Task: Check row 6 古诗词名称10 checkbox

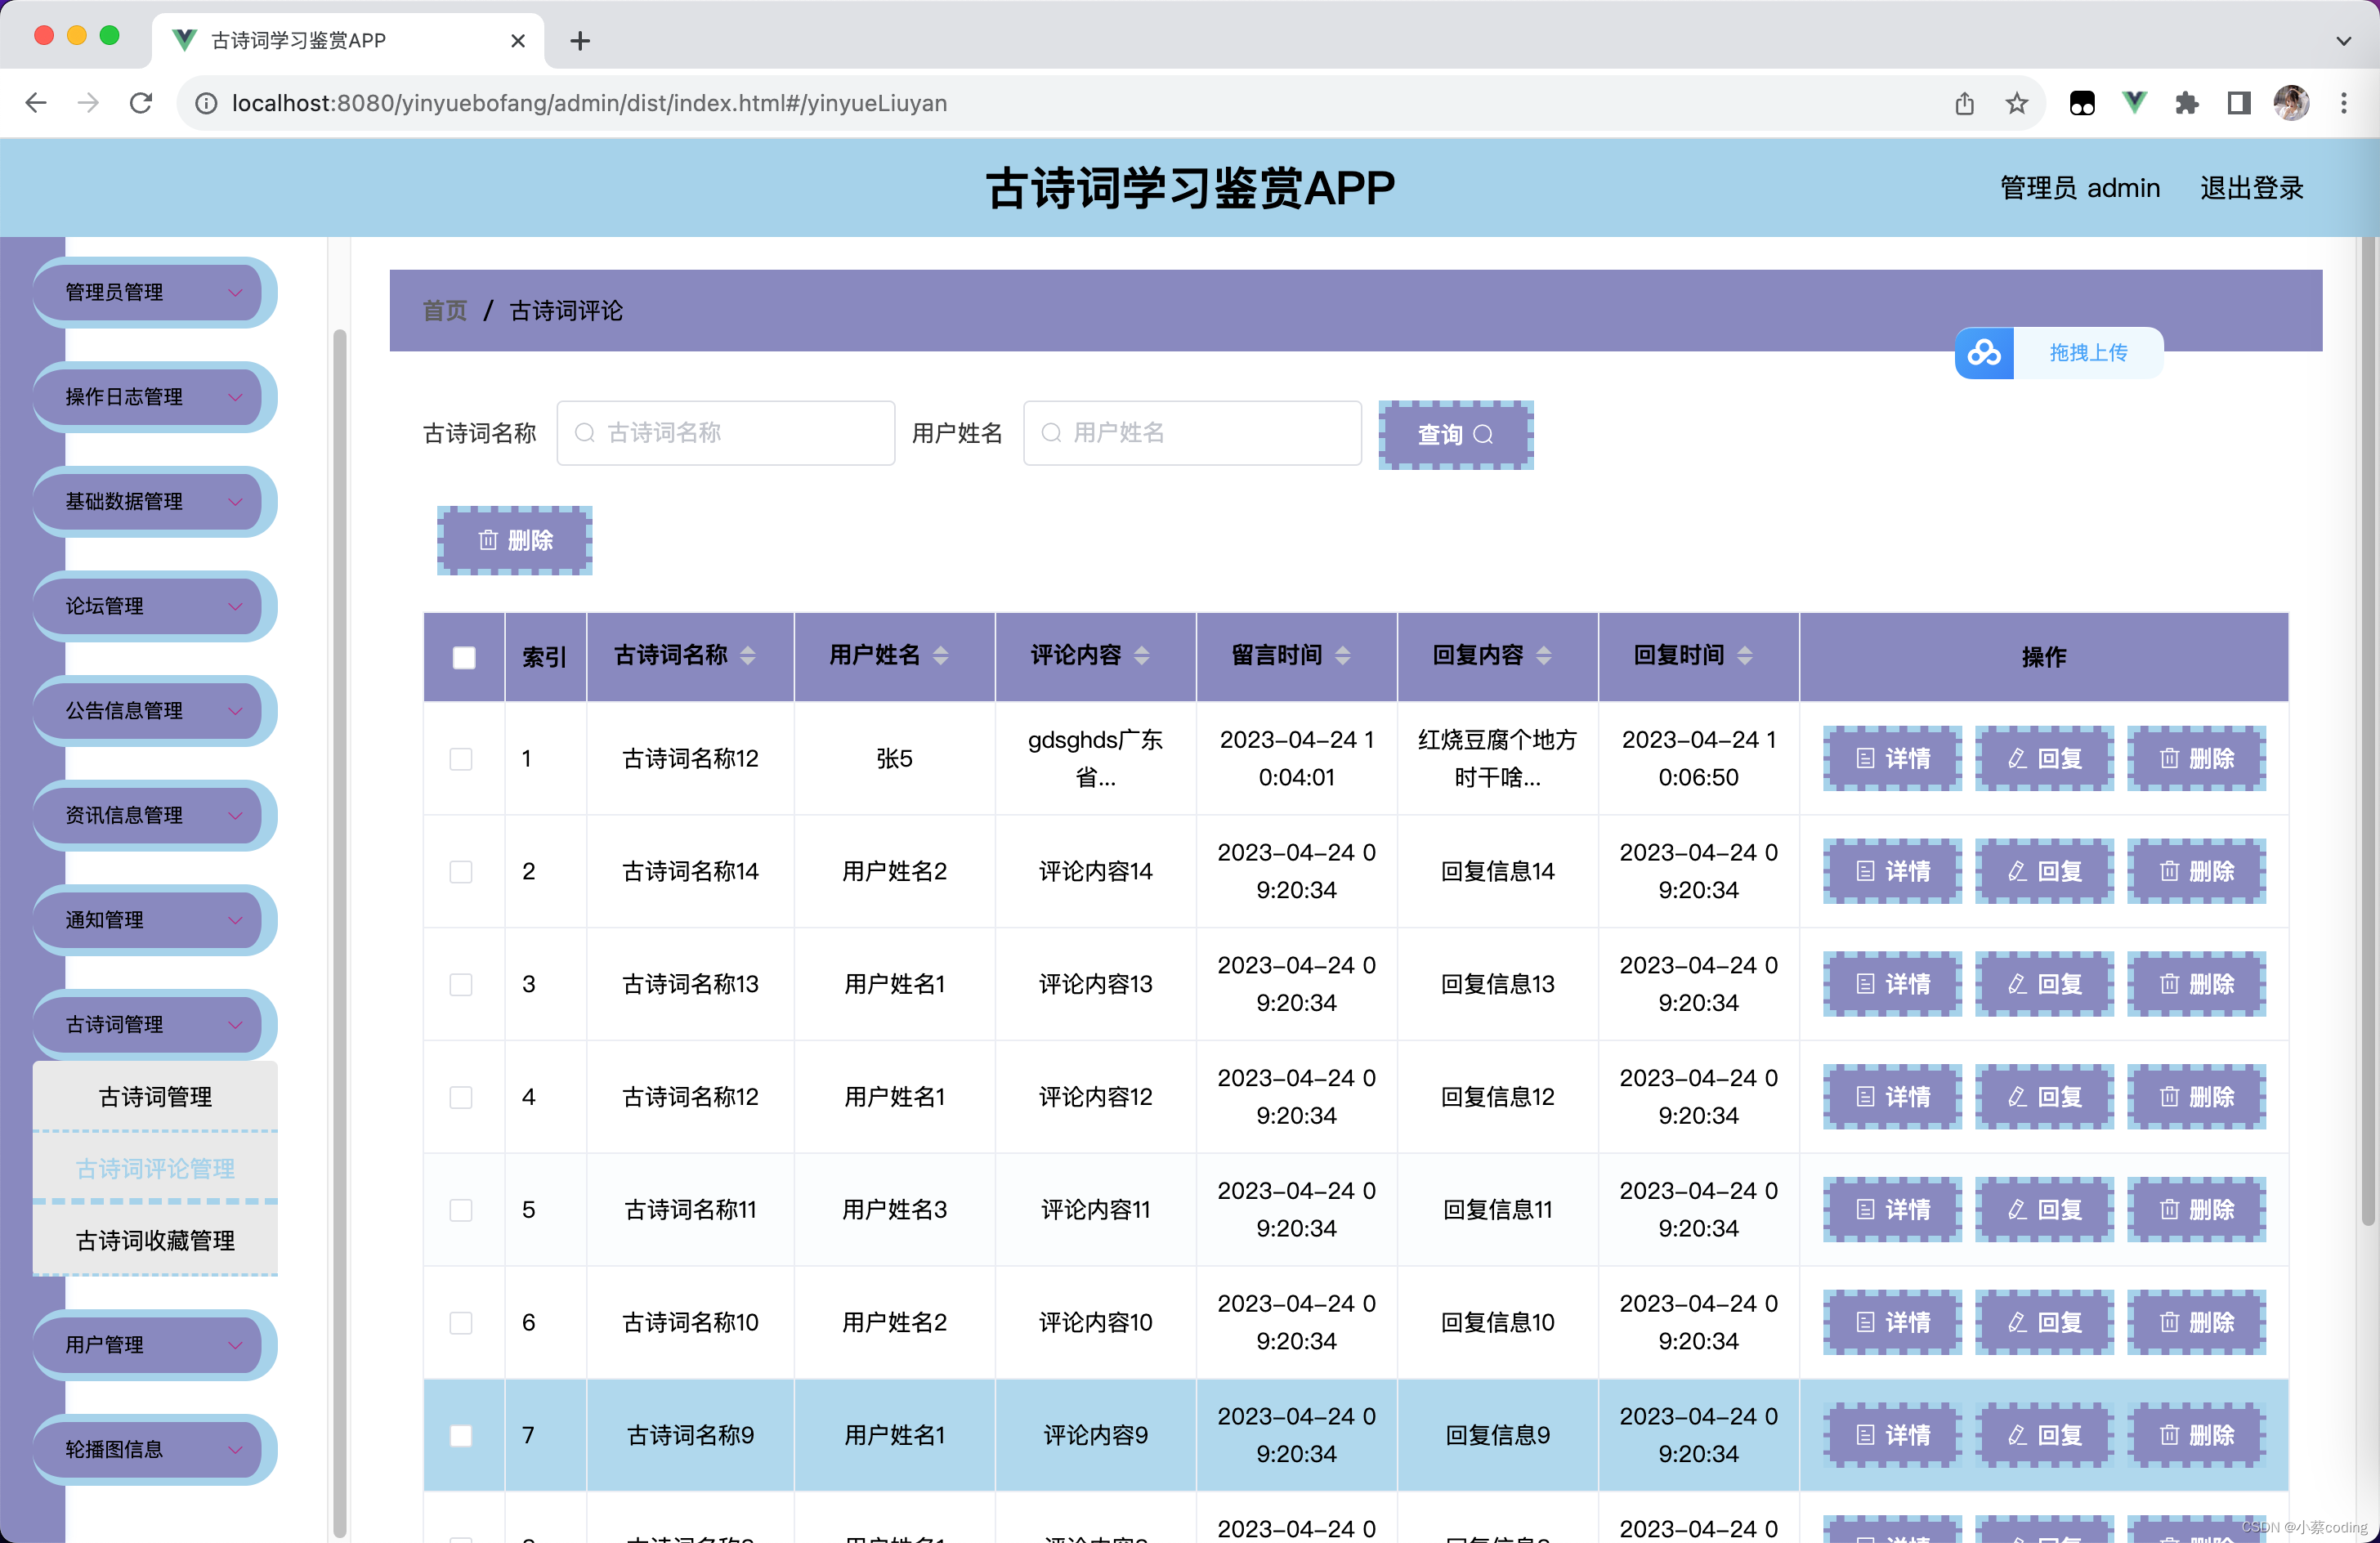Action: pos(461,1324)
